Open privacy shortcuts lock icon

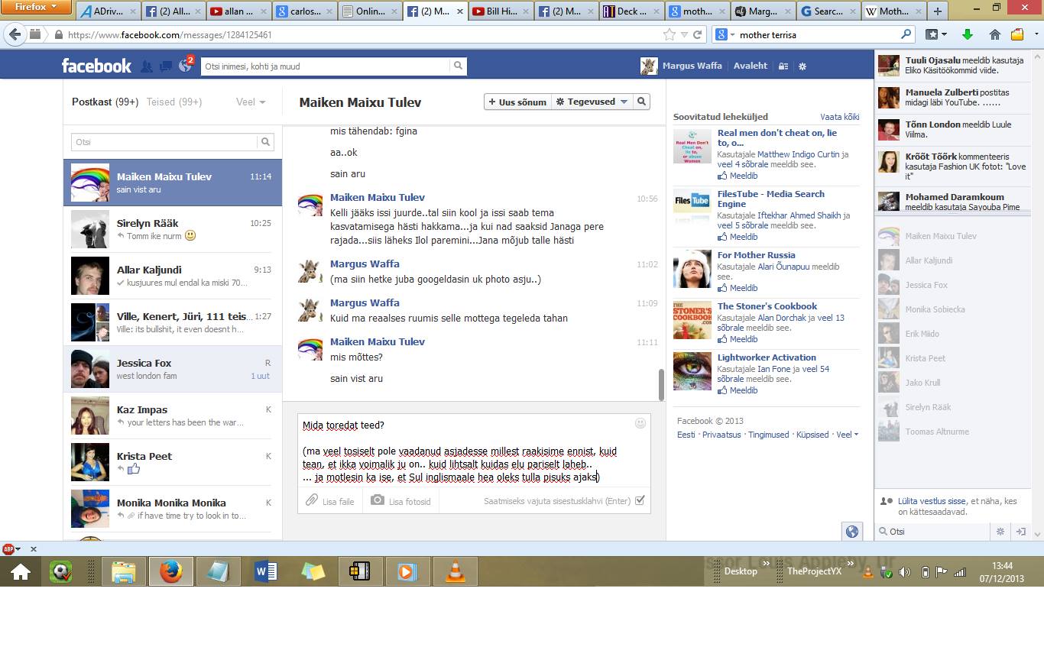click(x=783, y=66)
